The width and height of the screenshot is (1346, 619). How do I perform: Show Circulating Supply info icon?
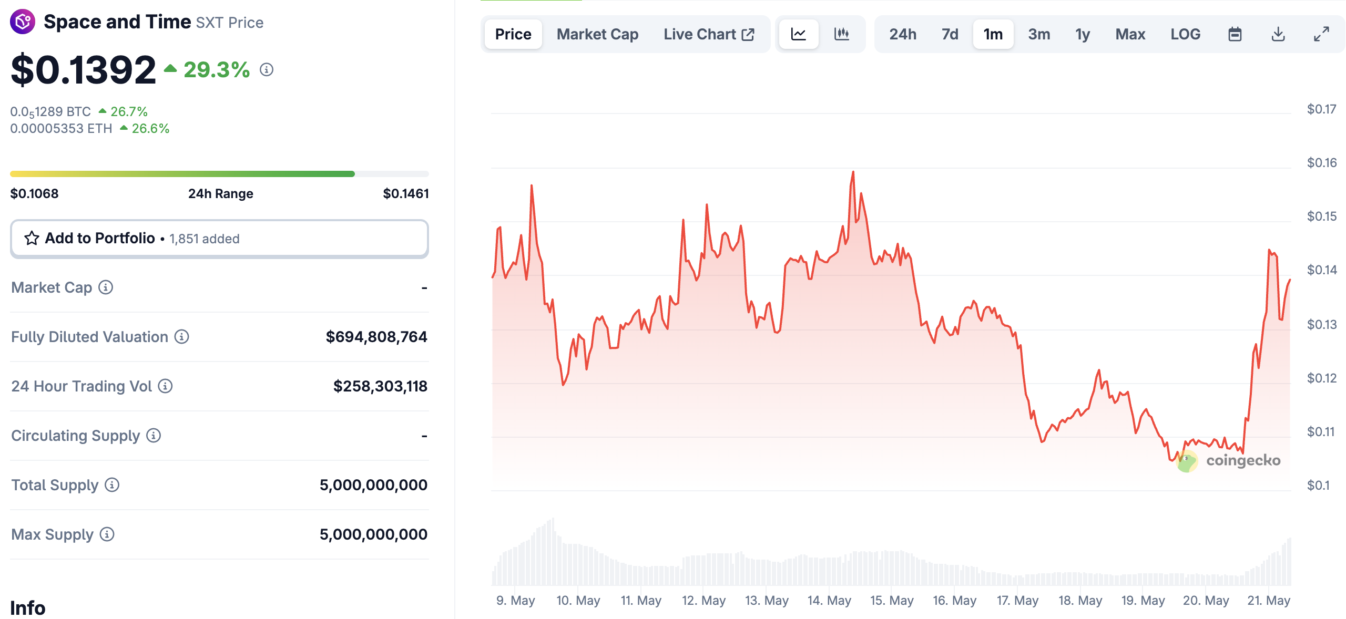coord(154,436)
